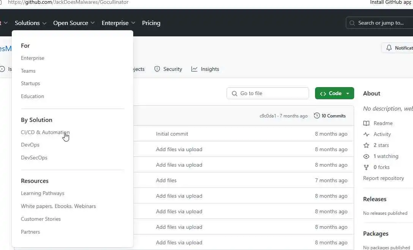Click the Notifications bell button
Image resolution: width=413 pixels, height=250 pixels.
coord(397,48)
